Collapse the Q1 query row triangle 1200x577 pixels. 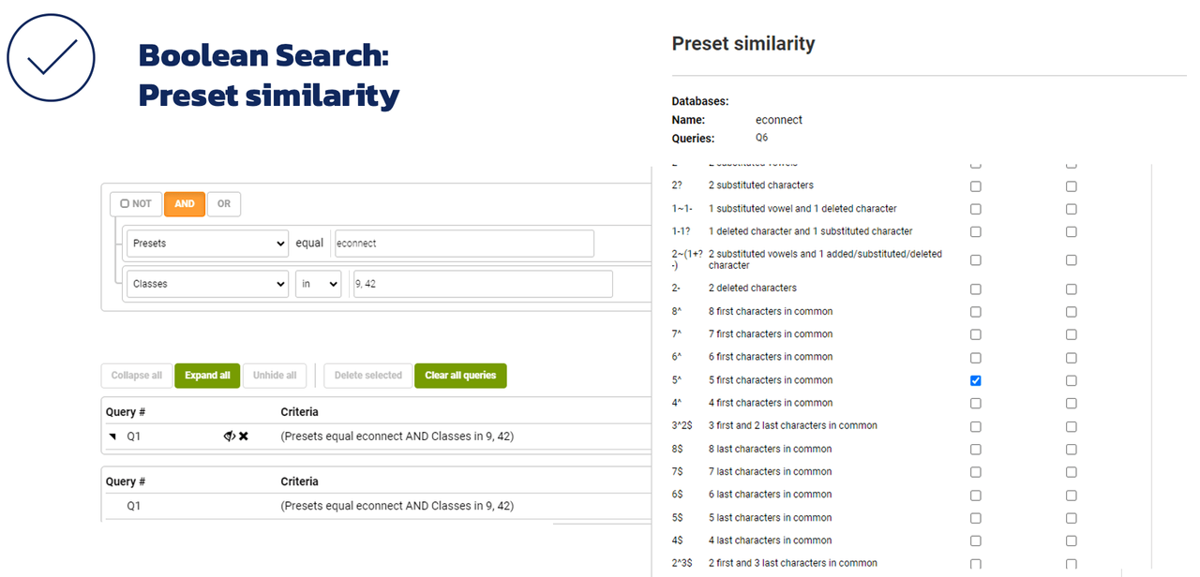point(112,436)
